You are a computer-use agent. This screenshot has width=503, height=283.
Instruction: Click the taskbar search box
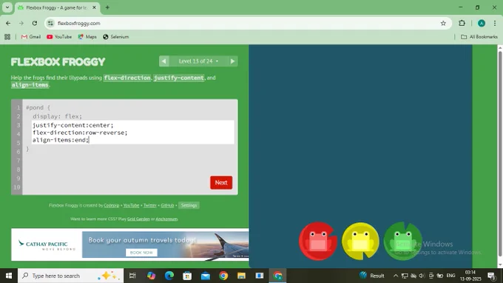coord(70,276)
